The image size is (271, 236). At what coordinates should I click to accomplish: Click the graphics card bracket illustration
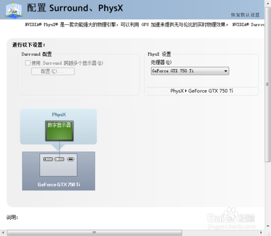[x=59, y=165]
